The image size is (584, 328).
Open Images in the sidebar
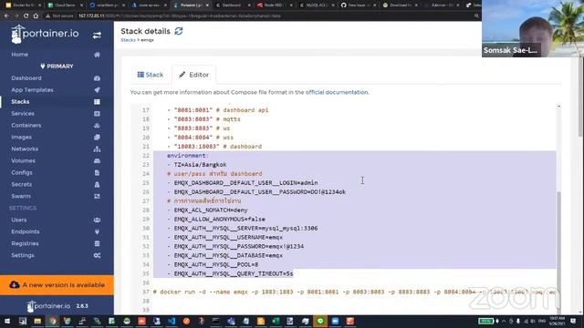(22, 138)
